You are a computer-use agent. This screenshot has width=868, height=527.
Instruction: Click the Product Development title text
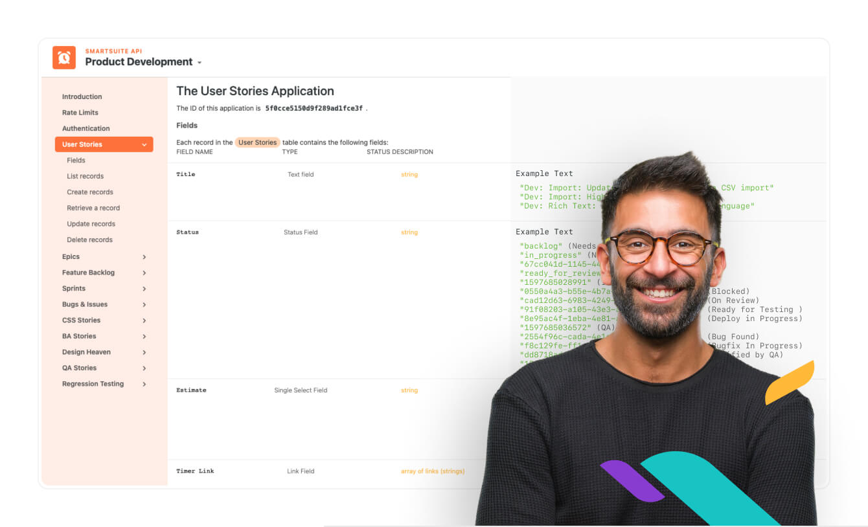139,62
